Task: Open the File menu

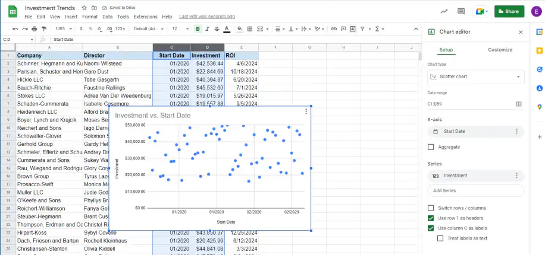Action: (x=29, y=17)
